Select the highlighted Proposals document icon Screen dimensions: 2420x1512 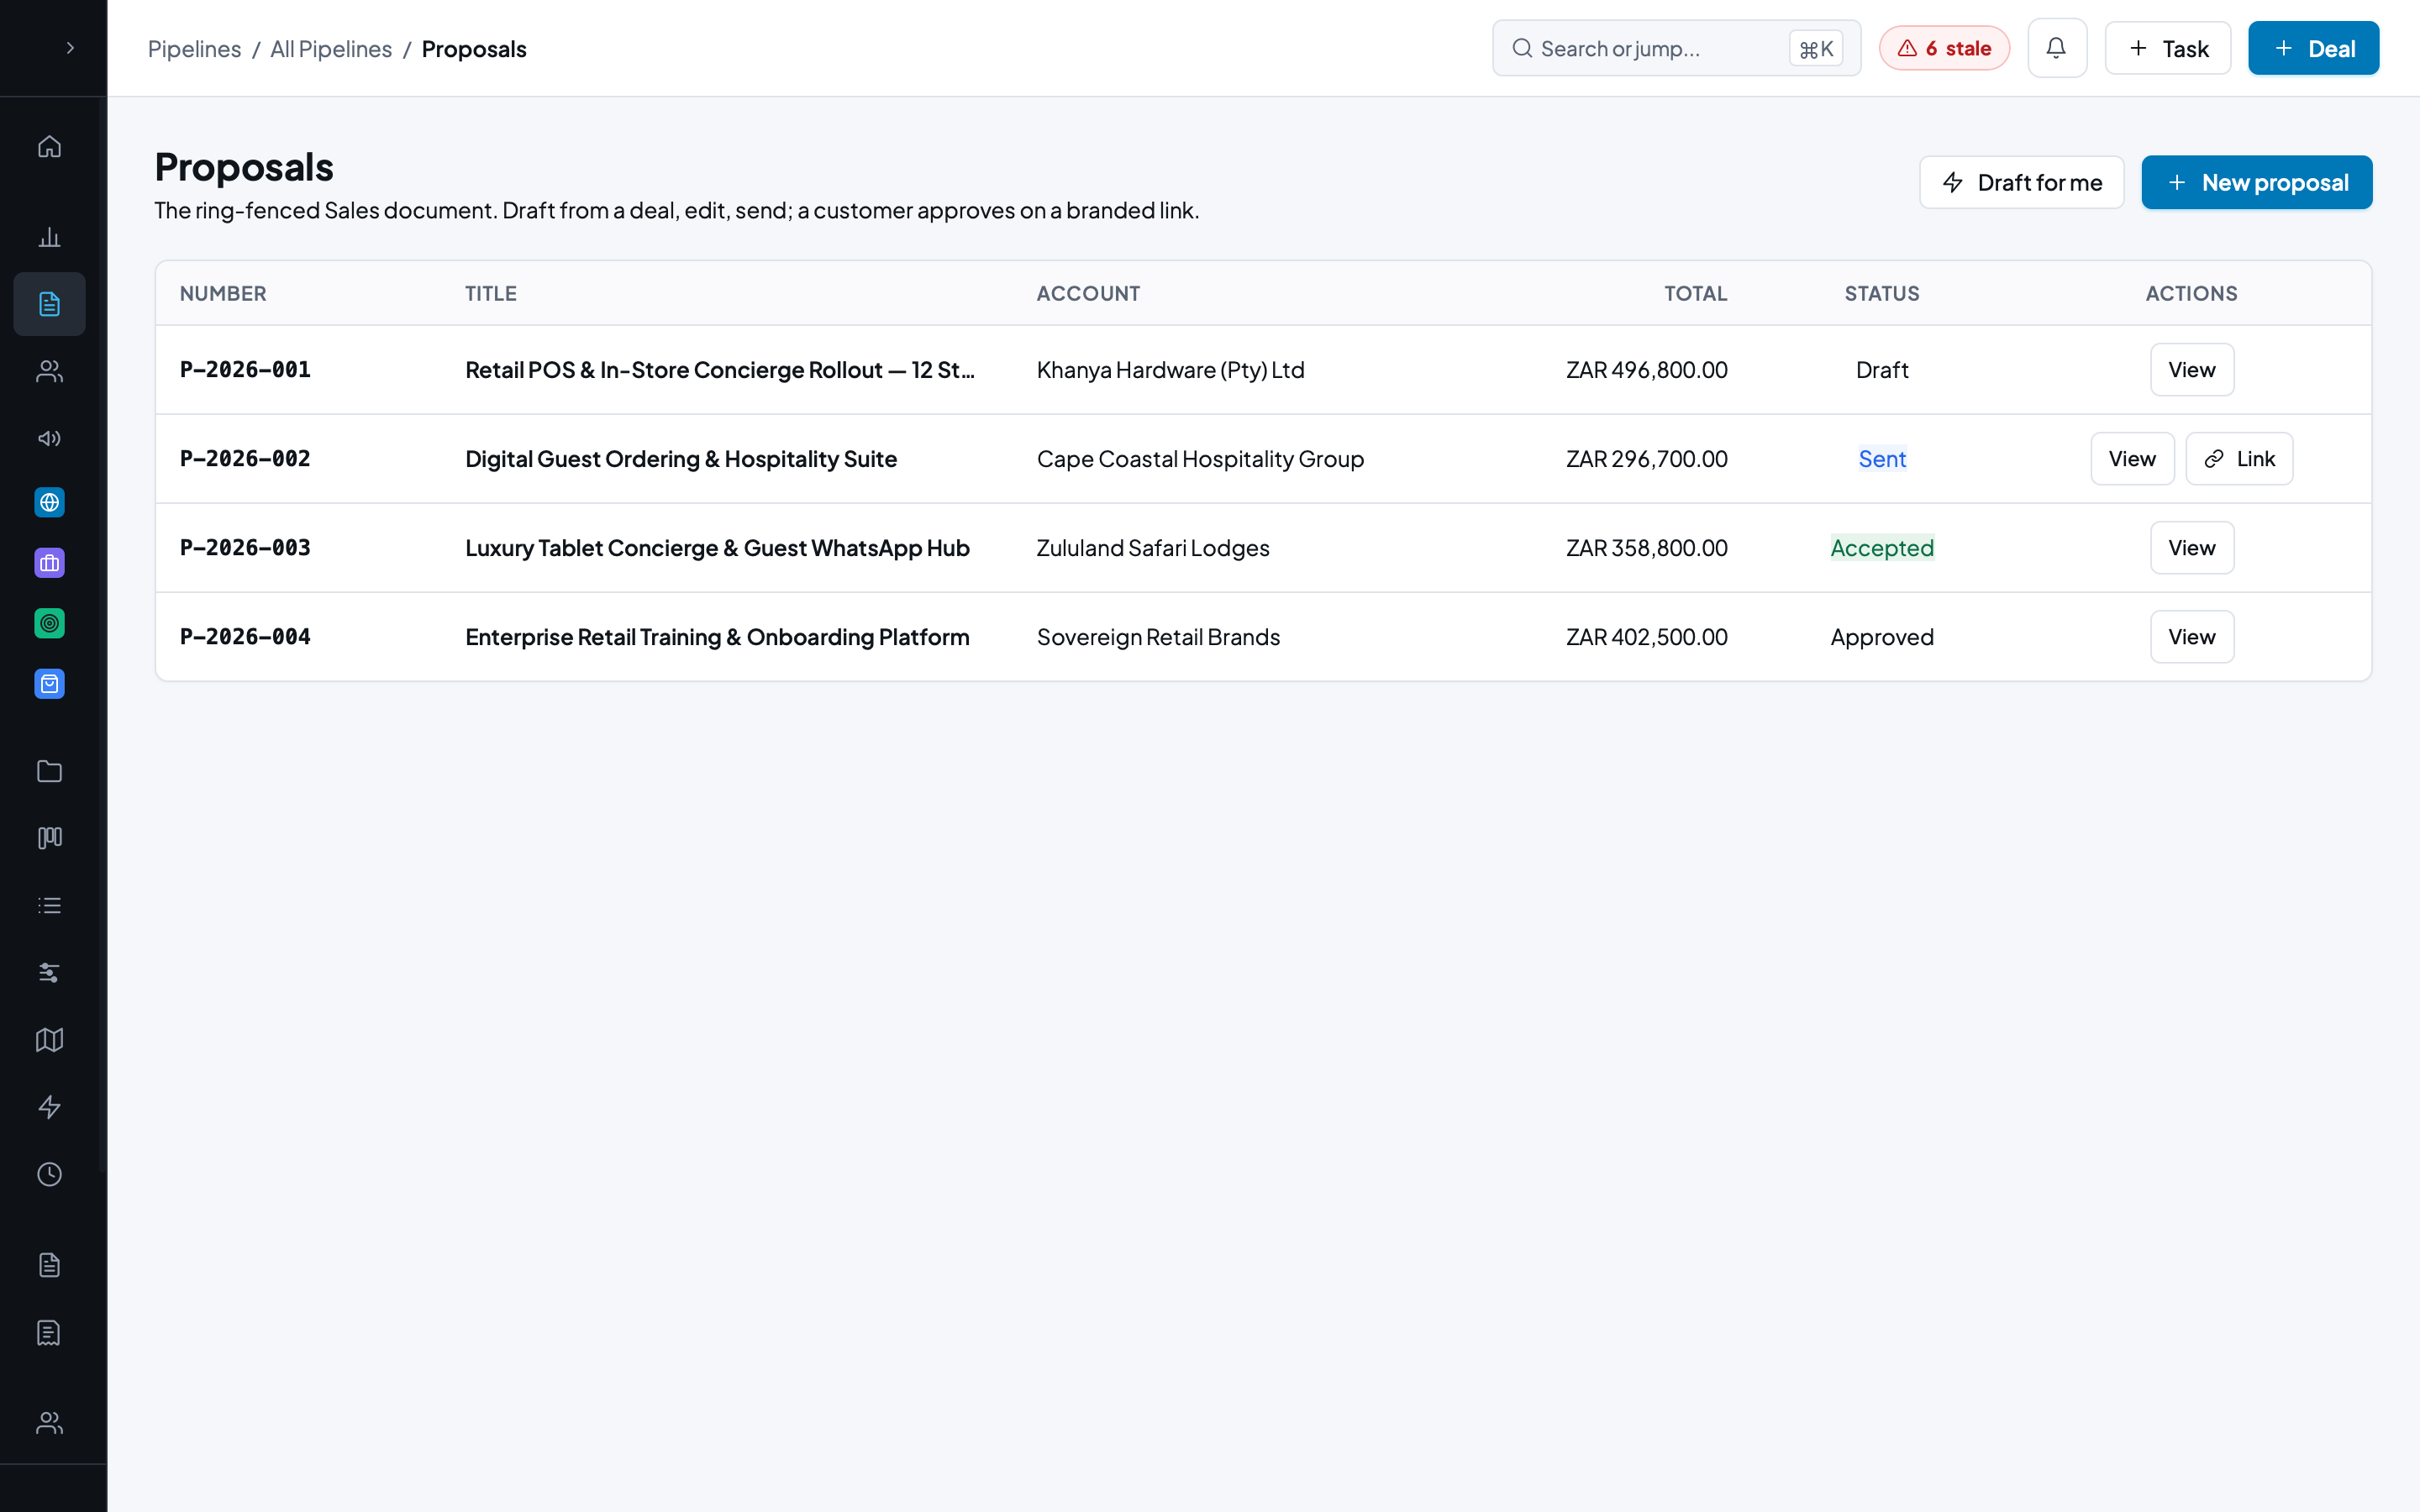pos(49,304)
